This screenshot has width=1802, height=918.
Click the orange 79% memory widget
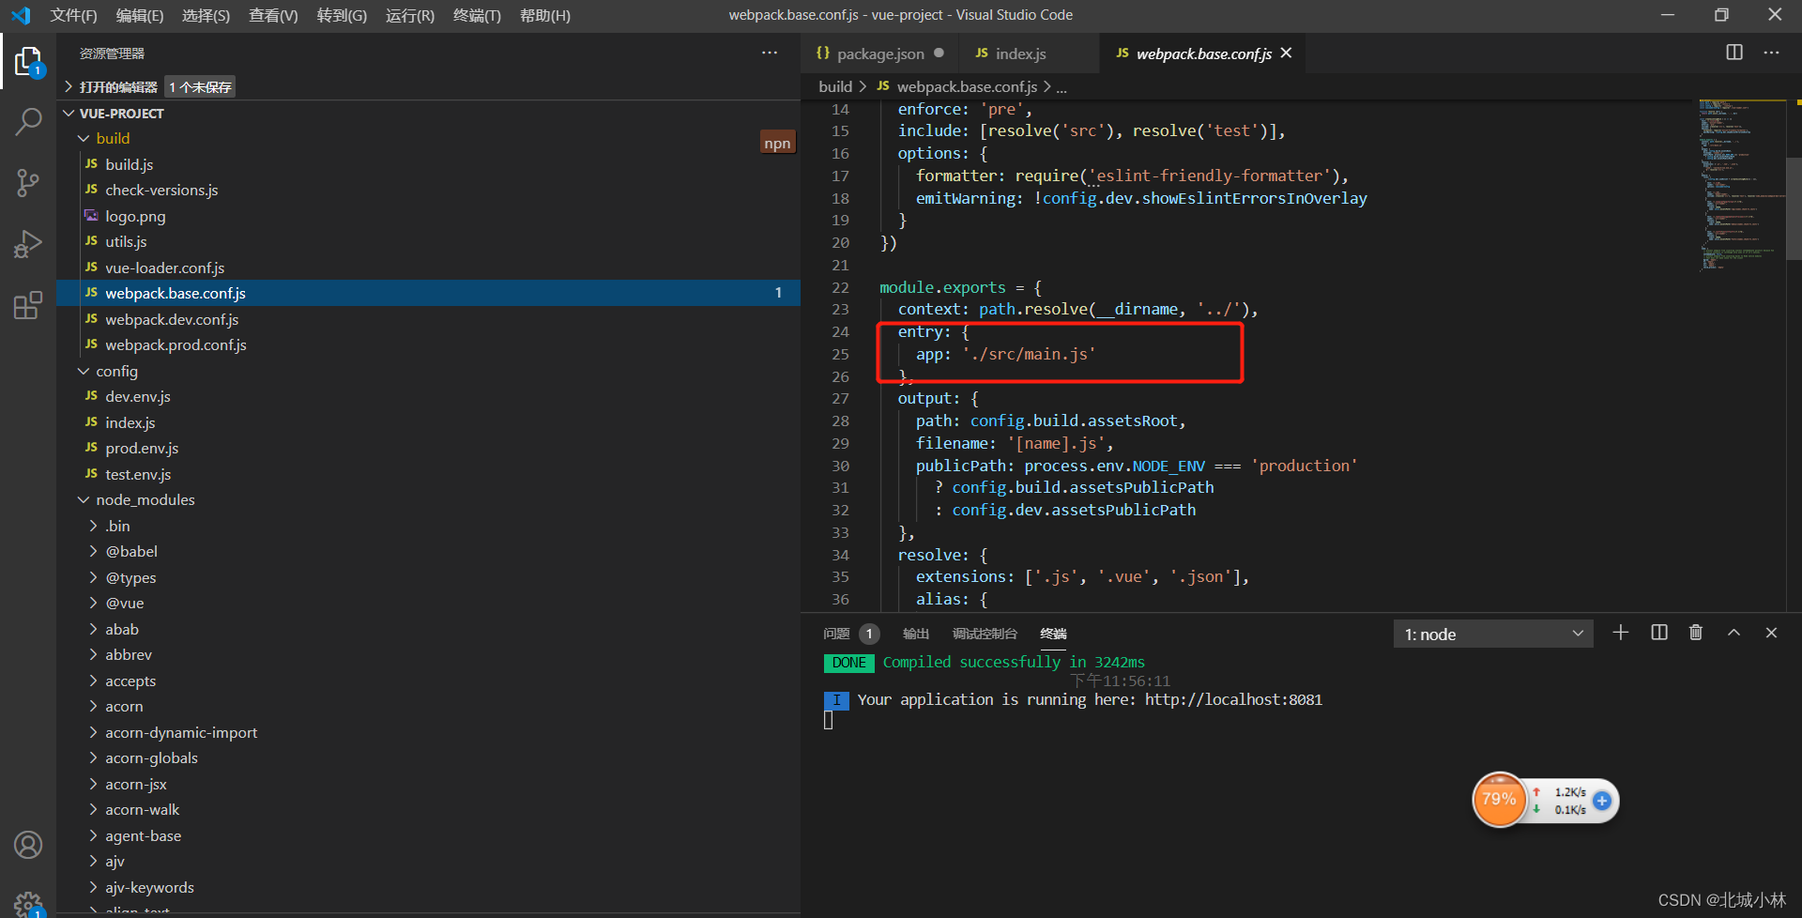coord(1499,800)
